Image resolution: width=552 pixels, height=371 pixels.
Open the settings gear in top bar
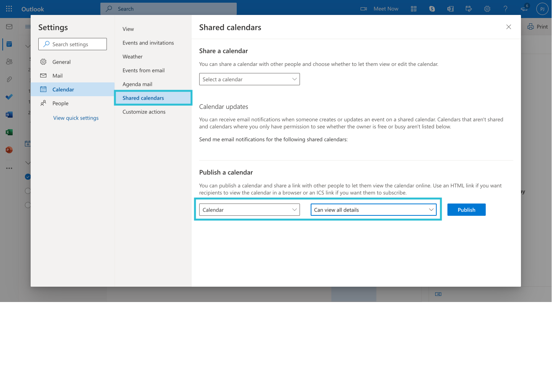487,9
